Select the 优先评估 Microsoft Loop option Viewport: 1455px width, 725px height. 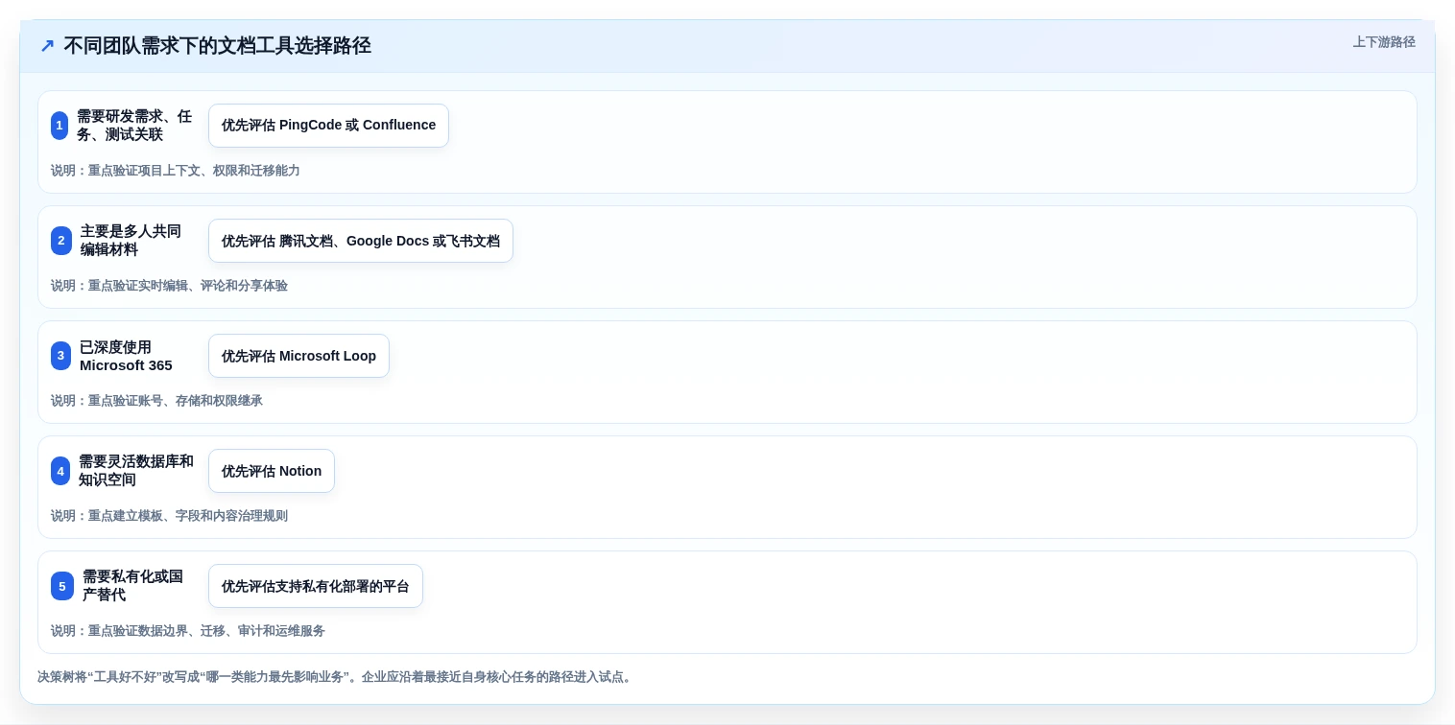tap(298, 356)
